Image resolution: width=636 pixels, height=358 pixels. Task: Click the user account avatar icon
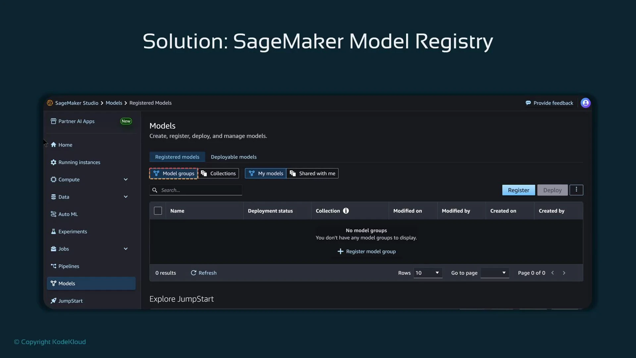pyautogui.click(x=585, y=103)
